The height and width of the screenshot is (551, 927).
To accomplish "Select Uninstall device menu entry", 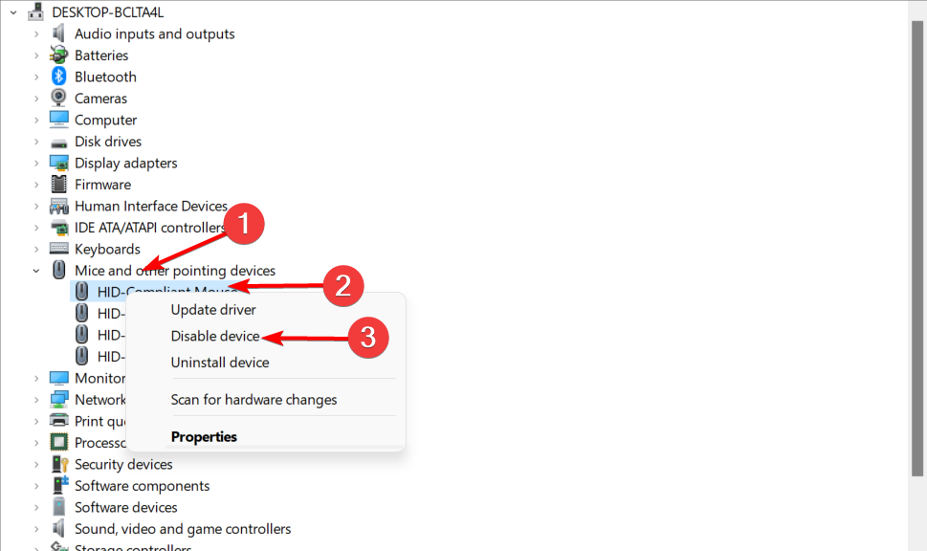I will tap(220, 363).
